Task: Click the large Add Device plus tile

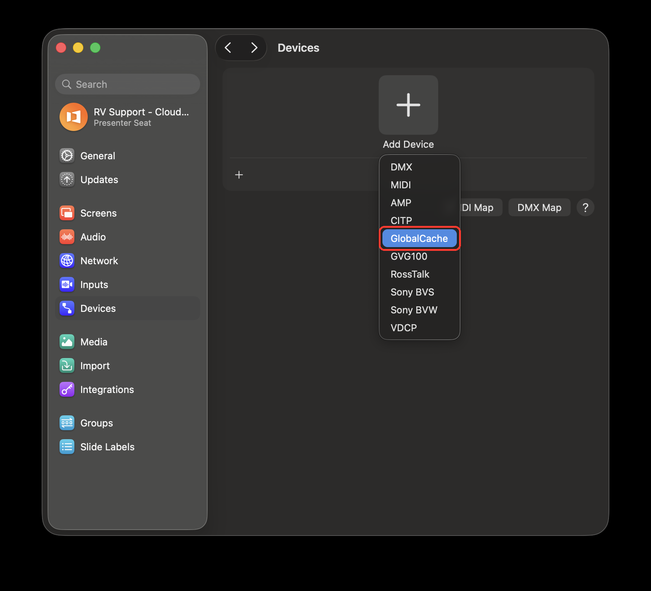Action: coord(408,105)
